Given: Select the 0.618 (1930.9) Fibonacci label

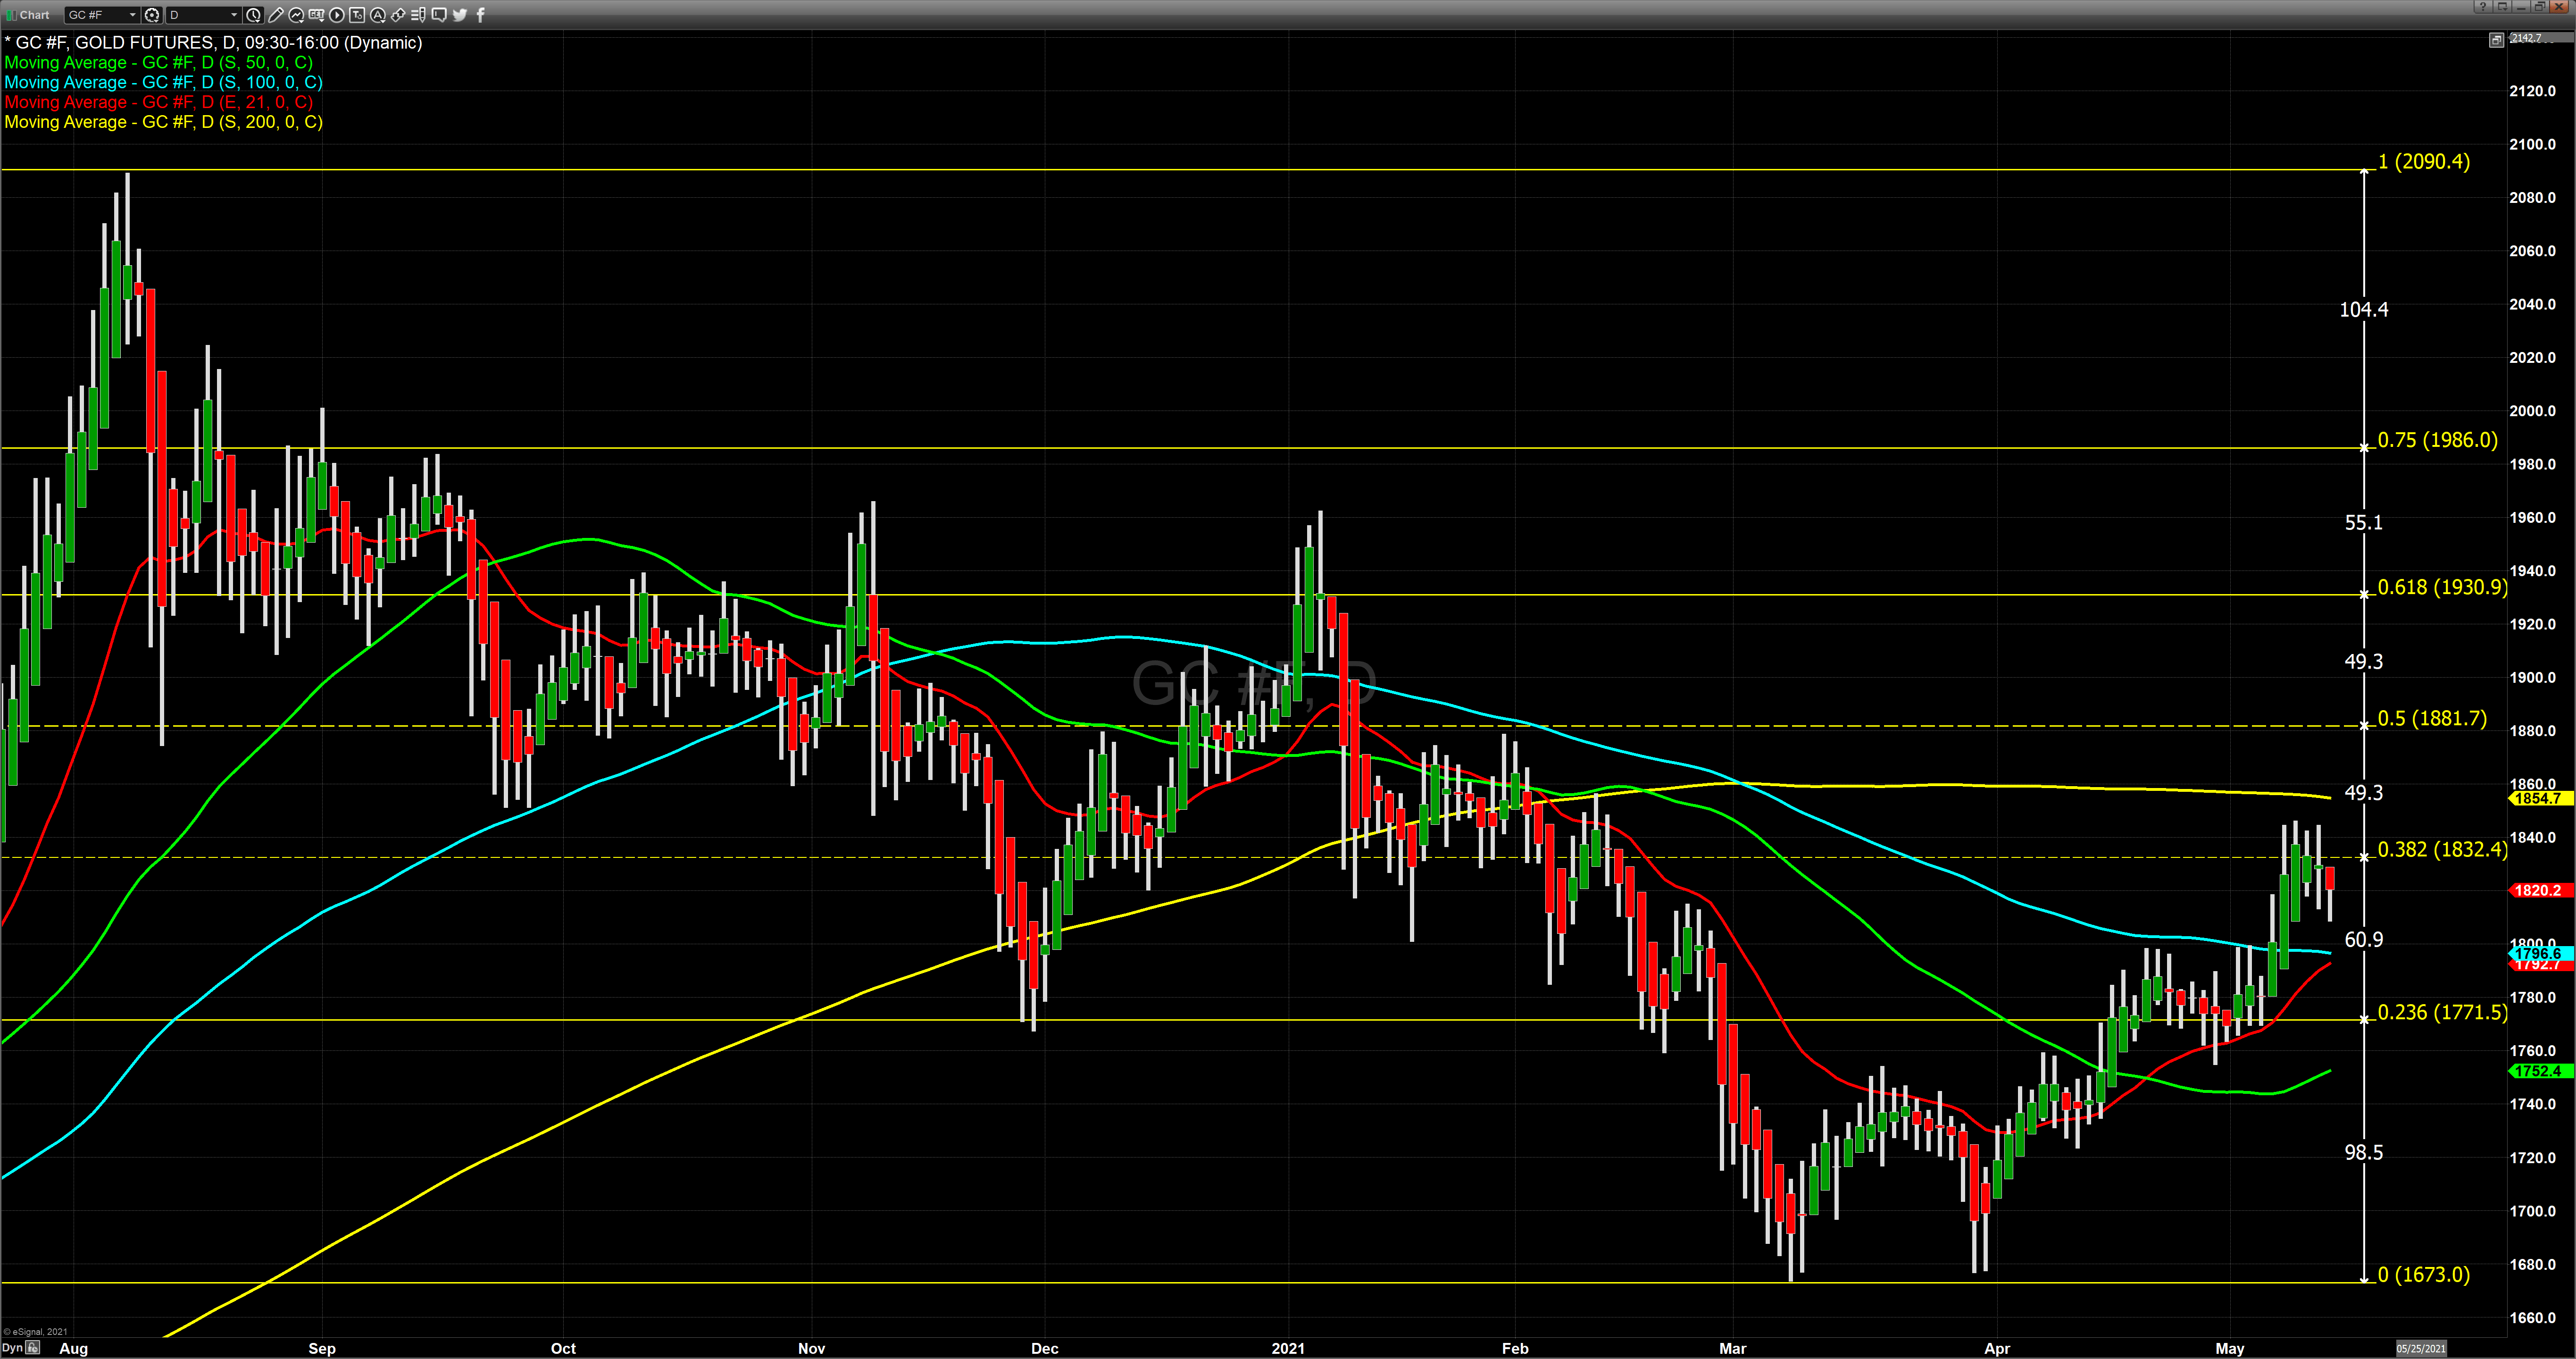Looking at the screenshot, I should click(x=2442, y=587).
